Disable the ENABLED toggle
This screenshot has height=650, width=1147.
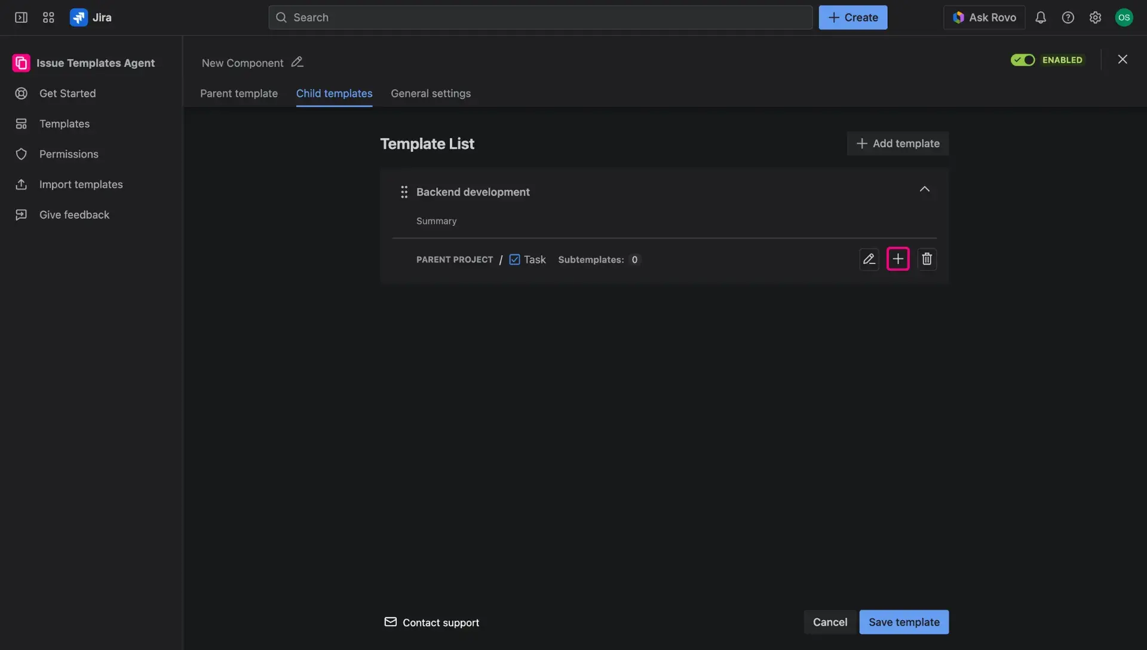[x=1023, y=60]
